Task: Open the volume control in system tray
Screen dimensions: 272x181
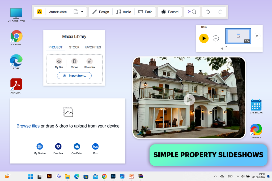Action: (x=243, y=176)
